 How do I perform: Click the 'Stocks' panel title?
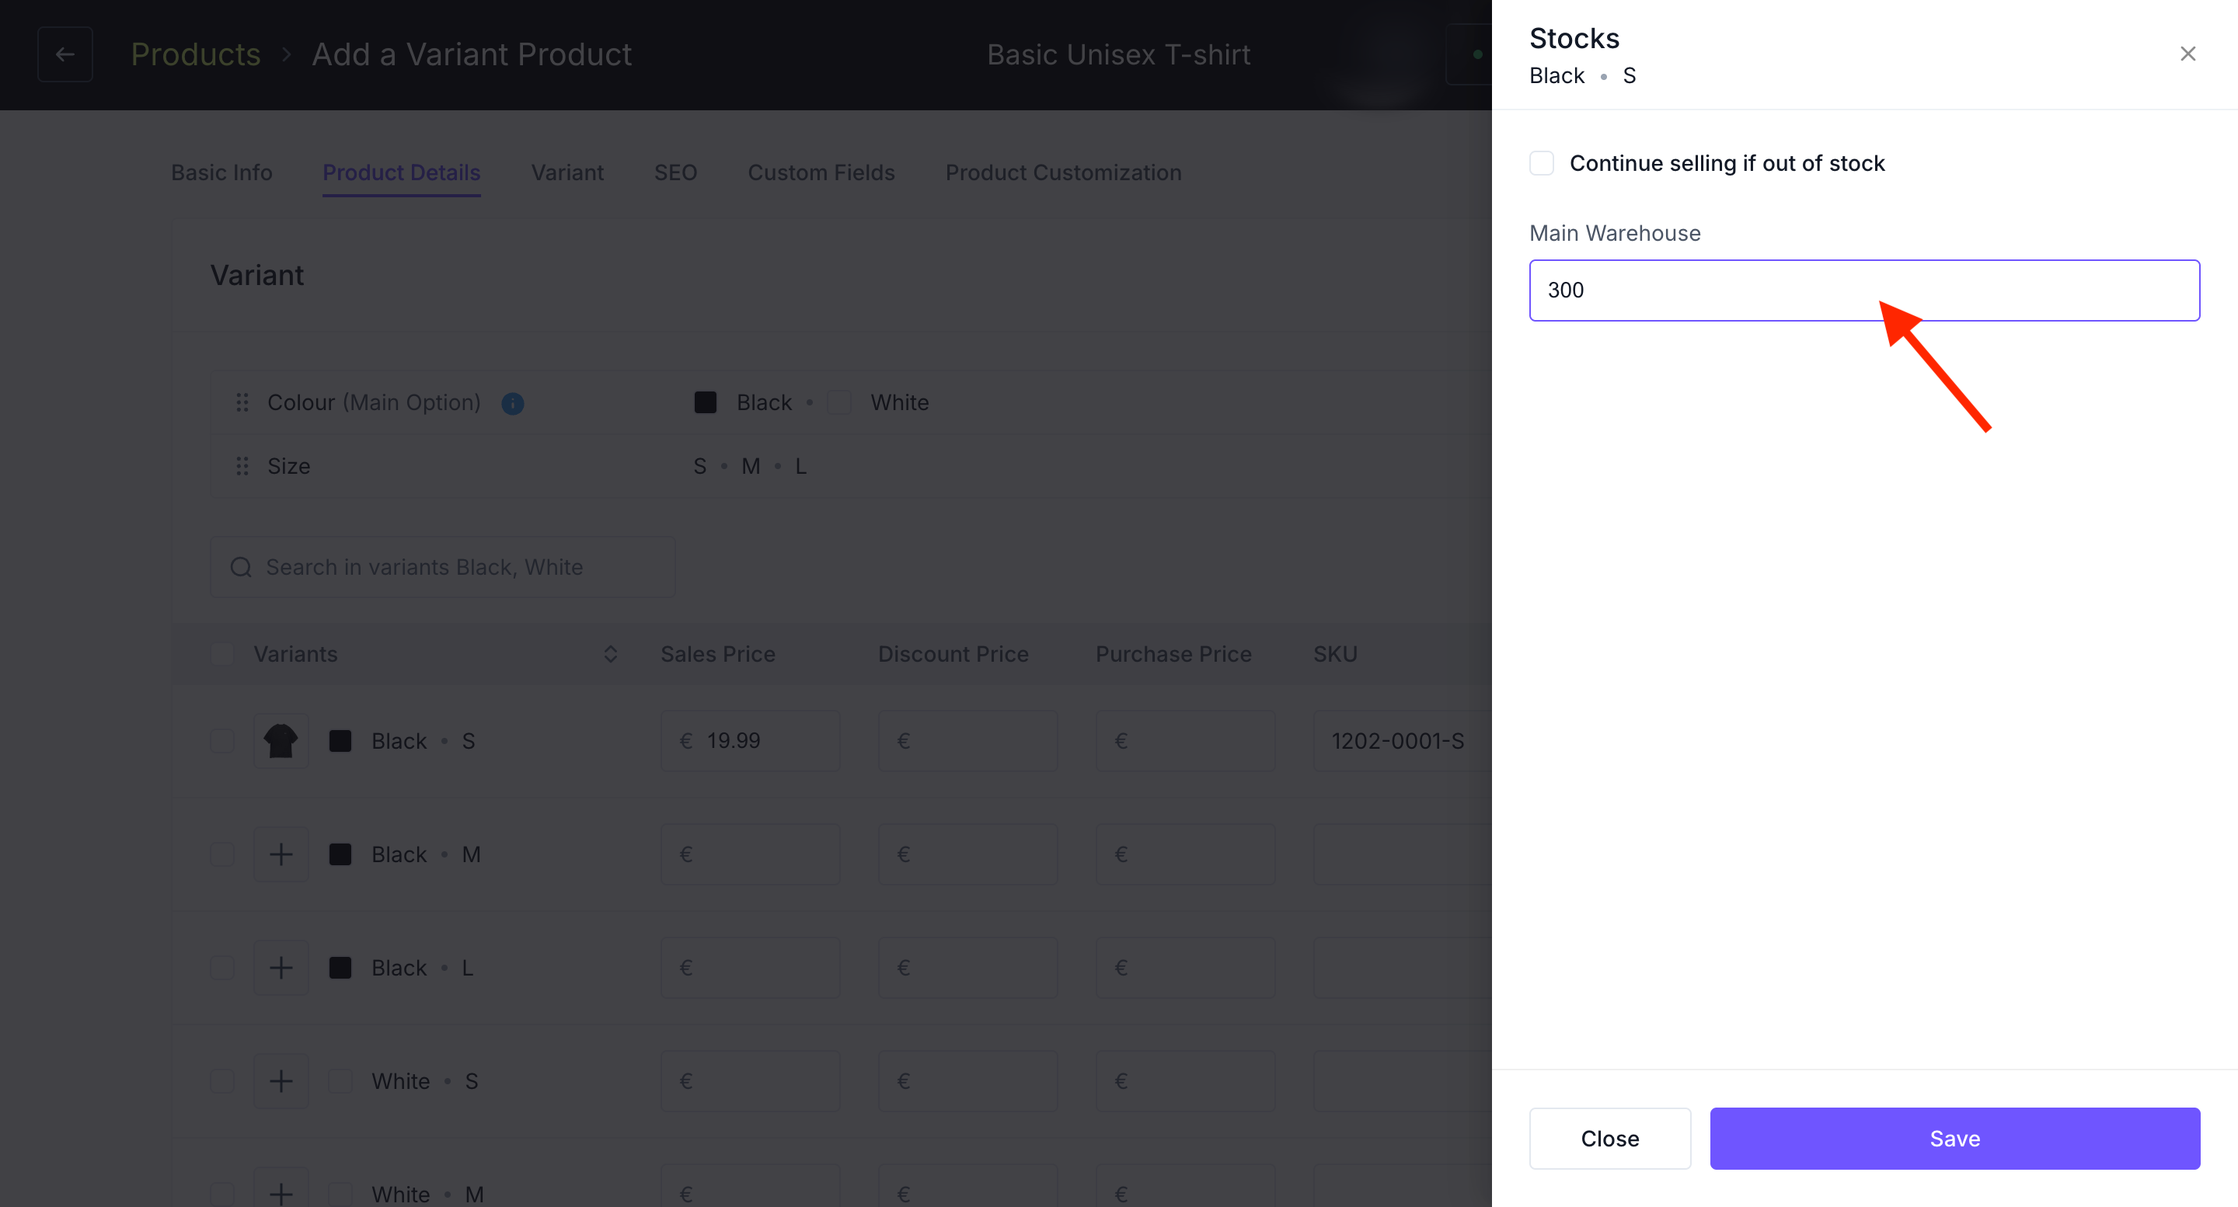[x=1574, y=38]
